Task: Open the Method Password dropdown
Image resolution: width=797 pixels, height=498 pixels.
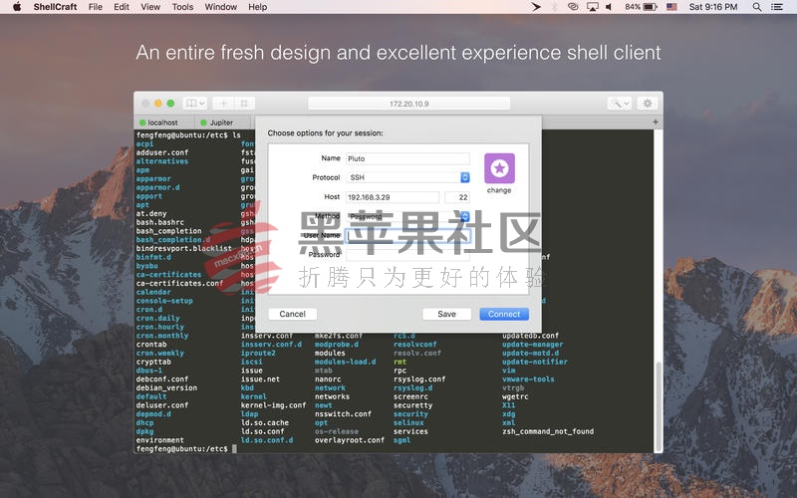Action: pos(407,216)
